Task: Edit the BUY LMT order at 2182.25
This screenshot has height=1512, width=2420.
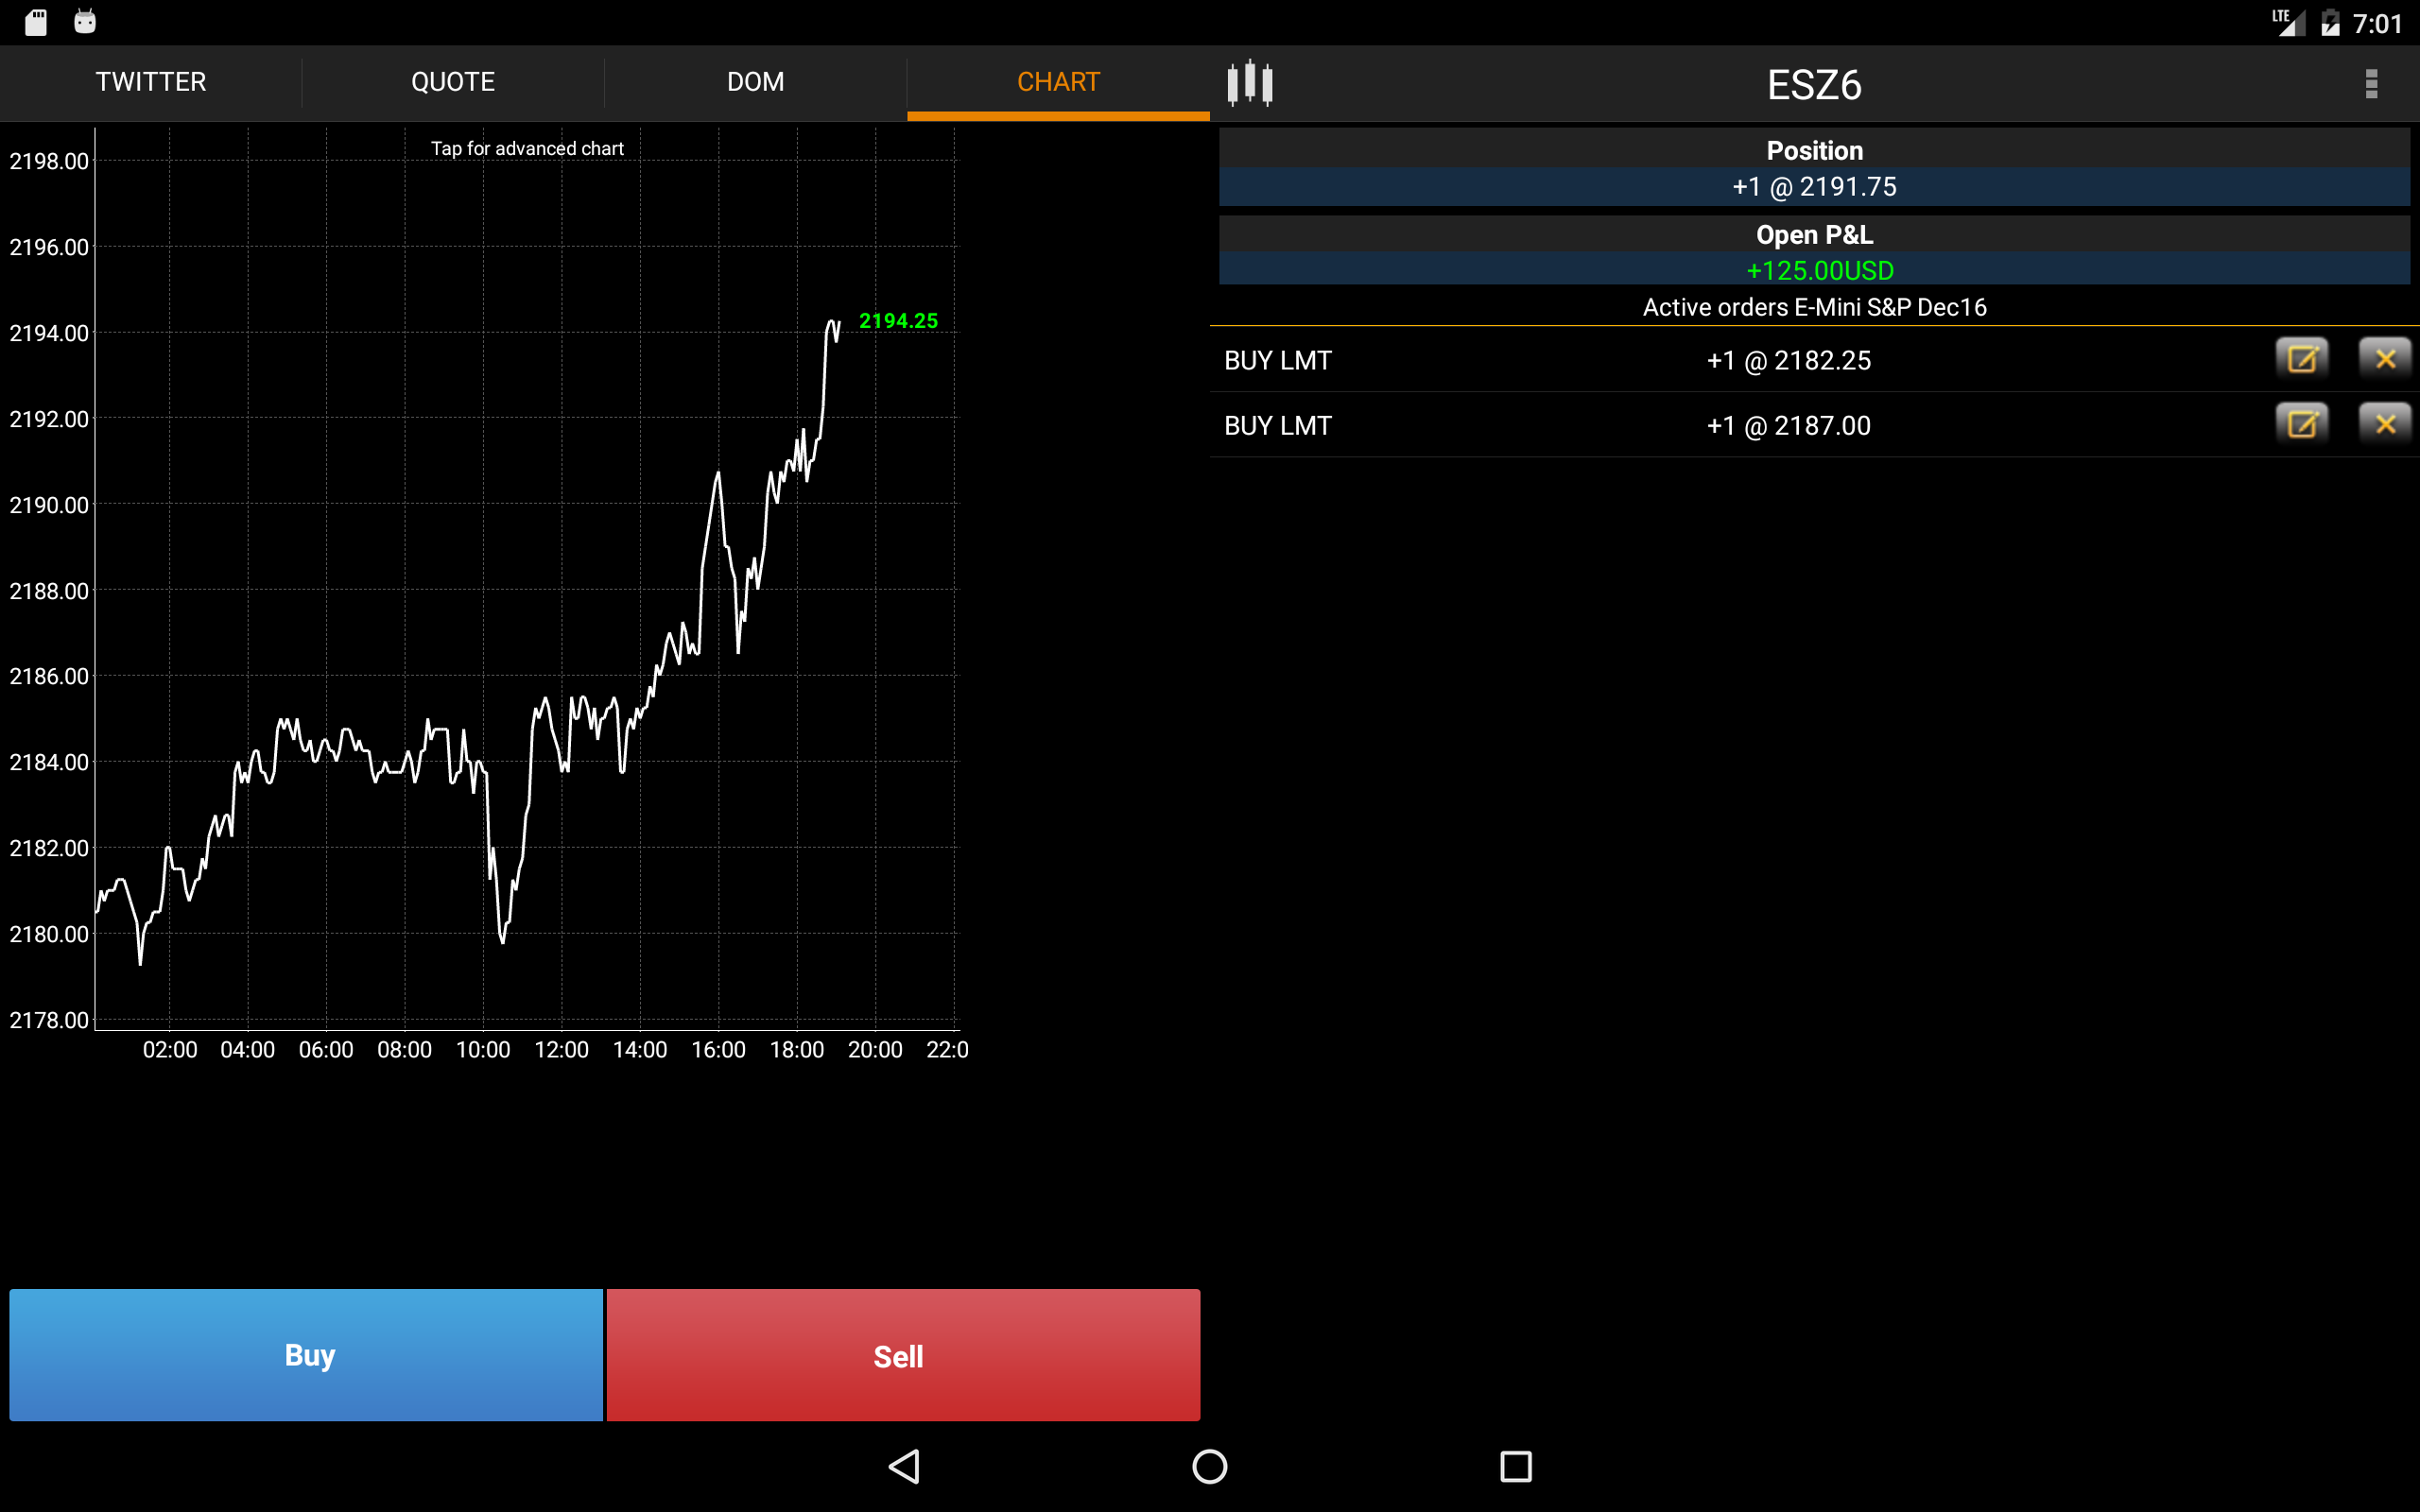Action: (x=2301, y=359)
